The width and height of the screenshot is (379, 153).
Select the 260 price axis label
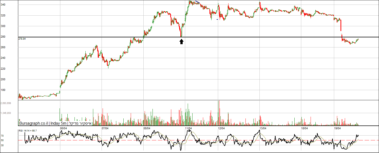tap(3, 47)
